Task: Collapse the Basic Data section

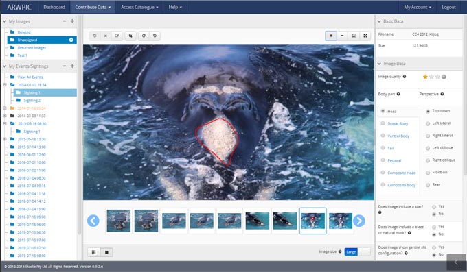Action: click(x=379, y=21)
